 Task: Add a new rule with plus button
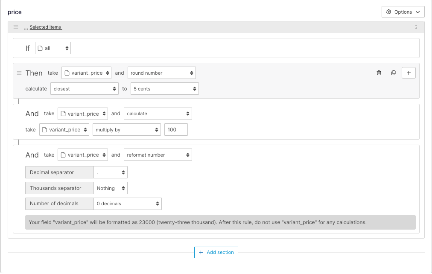(x=409, y=73)
